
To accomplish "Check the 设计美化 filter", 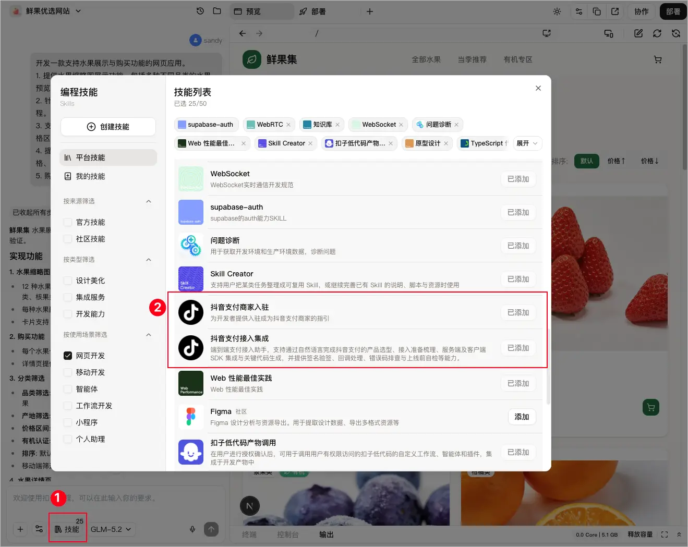I will 68,281.
